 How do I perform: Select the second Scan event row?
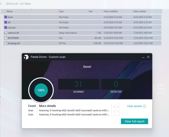click(73, 114)
